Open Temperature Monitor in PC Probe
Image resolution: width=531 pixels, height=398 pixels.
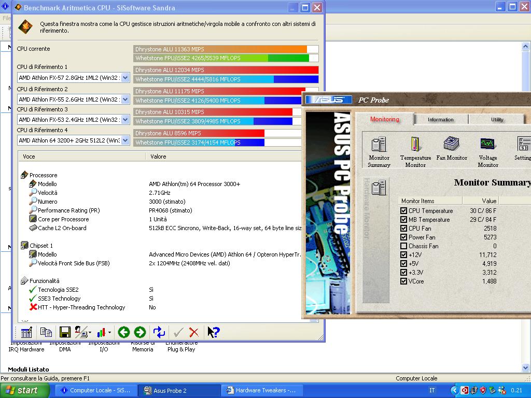pyautogui.click(x=415, y=152)
